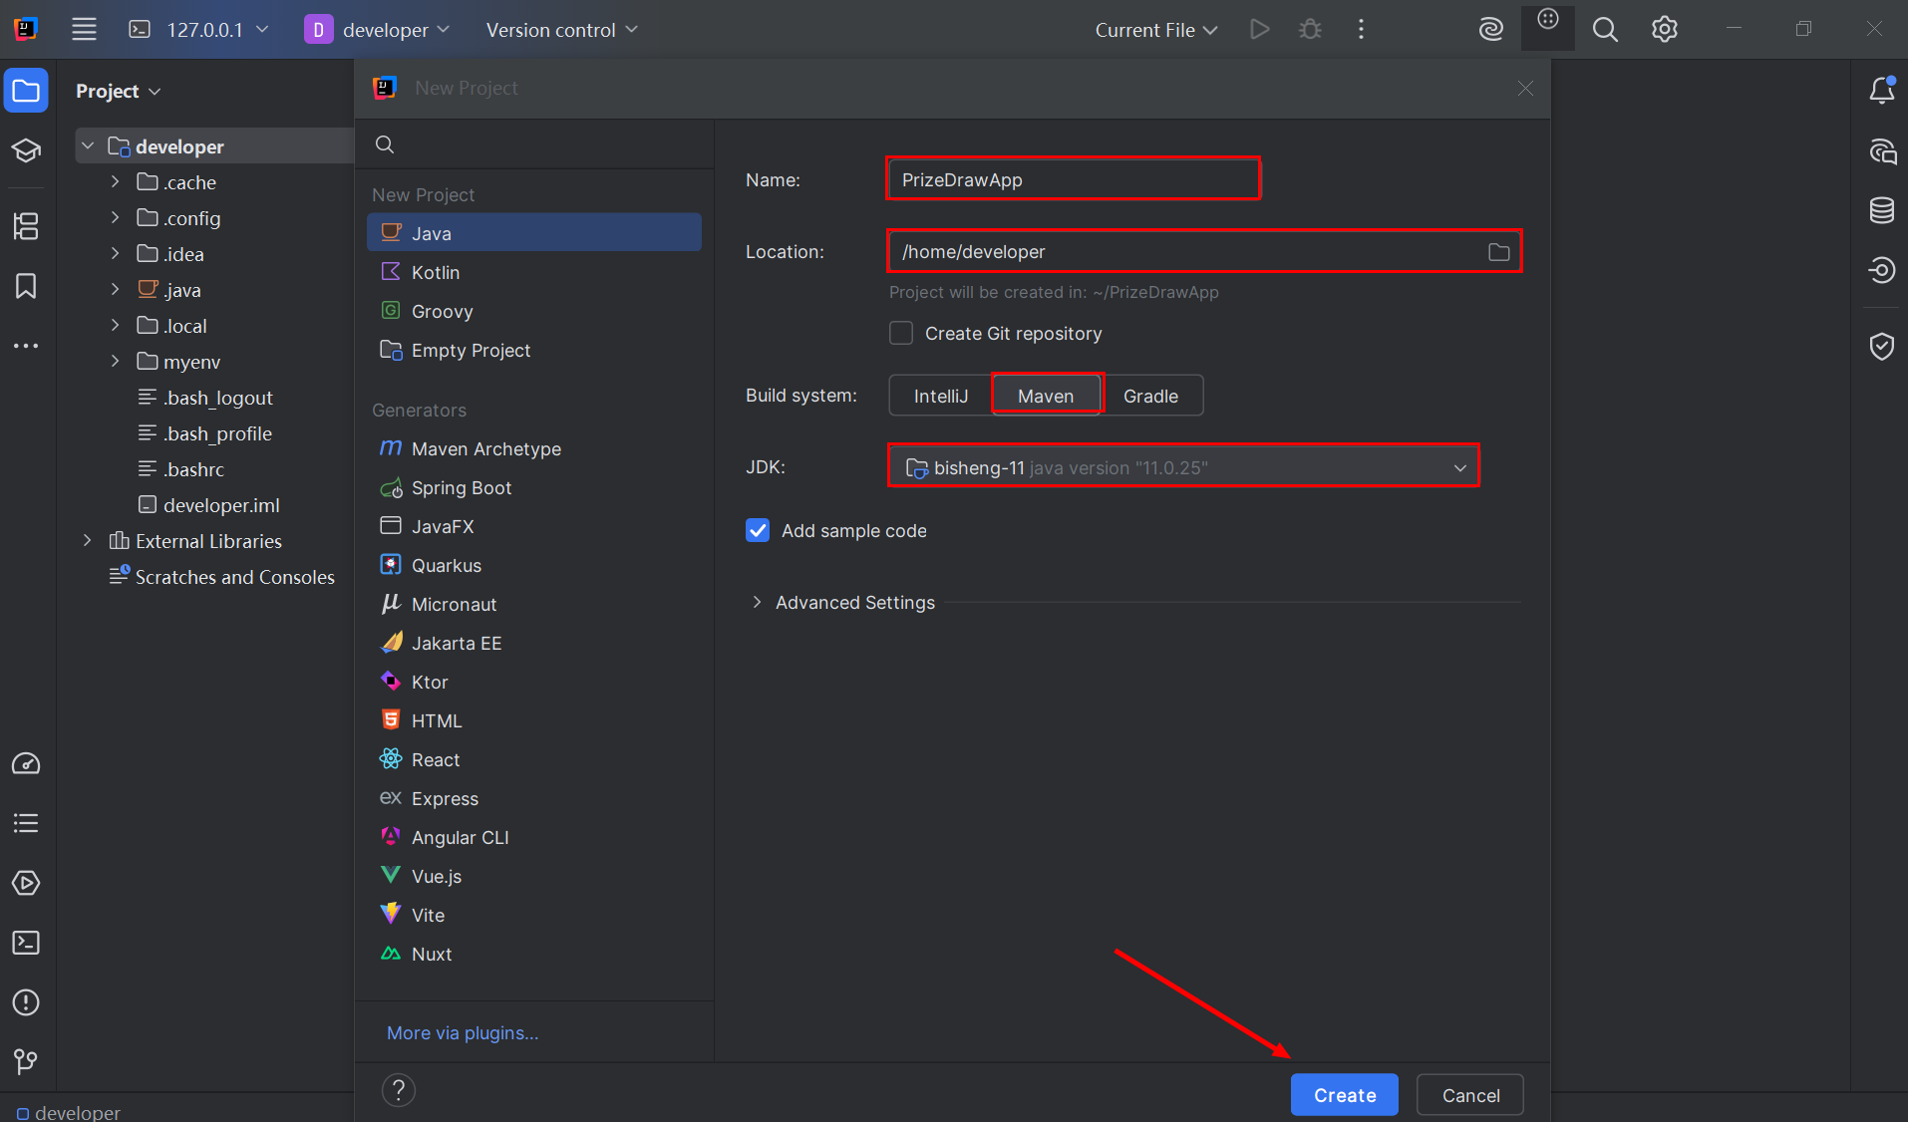Open the main hamburger menu
The height and width of the screenshot is (1122, 1908).
(x=84, y=30)
